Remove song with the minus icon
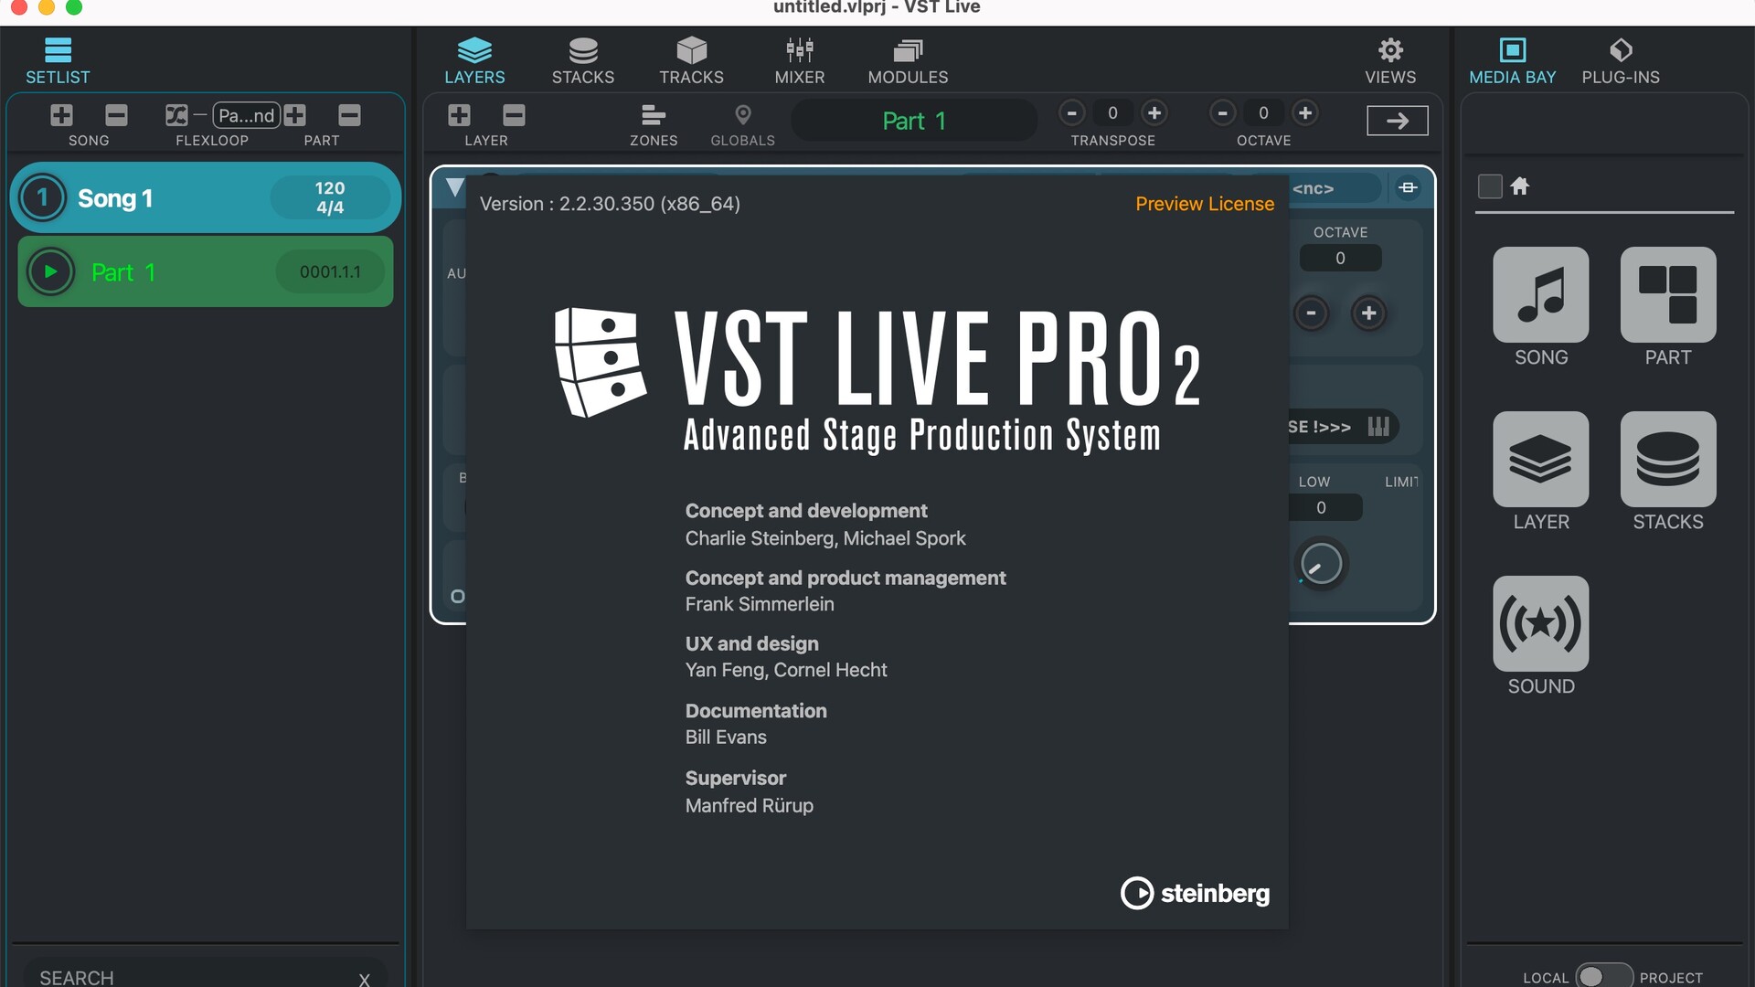Viewport: 1755px width, 987px height. coord(116,115)
